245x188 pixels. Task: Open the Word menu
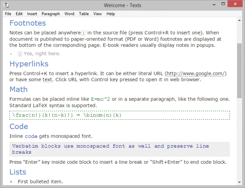[x=69, y=14]
